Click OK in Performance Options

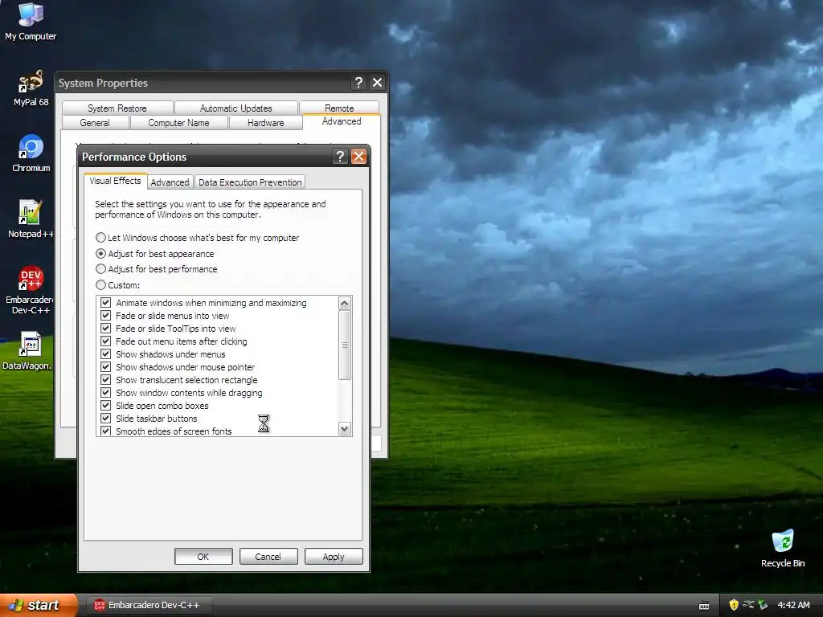203,557
